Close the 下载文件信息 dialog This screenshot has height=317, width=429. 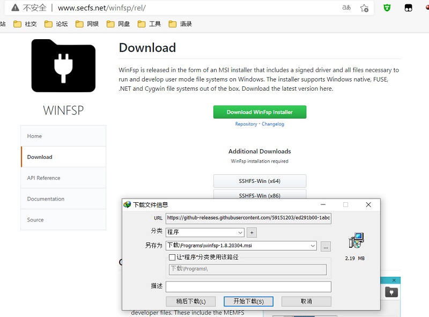[368, 204]
